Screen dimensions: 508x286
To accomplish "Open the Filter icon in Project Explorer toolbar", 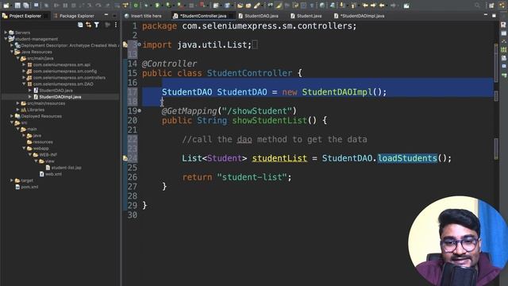I will pyautogui.click(x=97, y=25).
